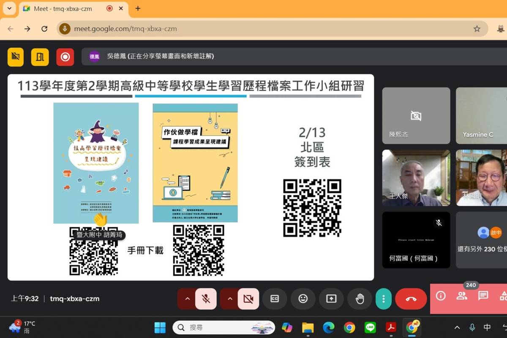The image size is (507, 338).
Task: Reload the page
Action: (44, 29)
